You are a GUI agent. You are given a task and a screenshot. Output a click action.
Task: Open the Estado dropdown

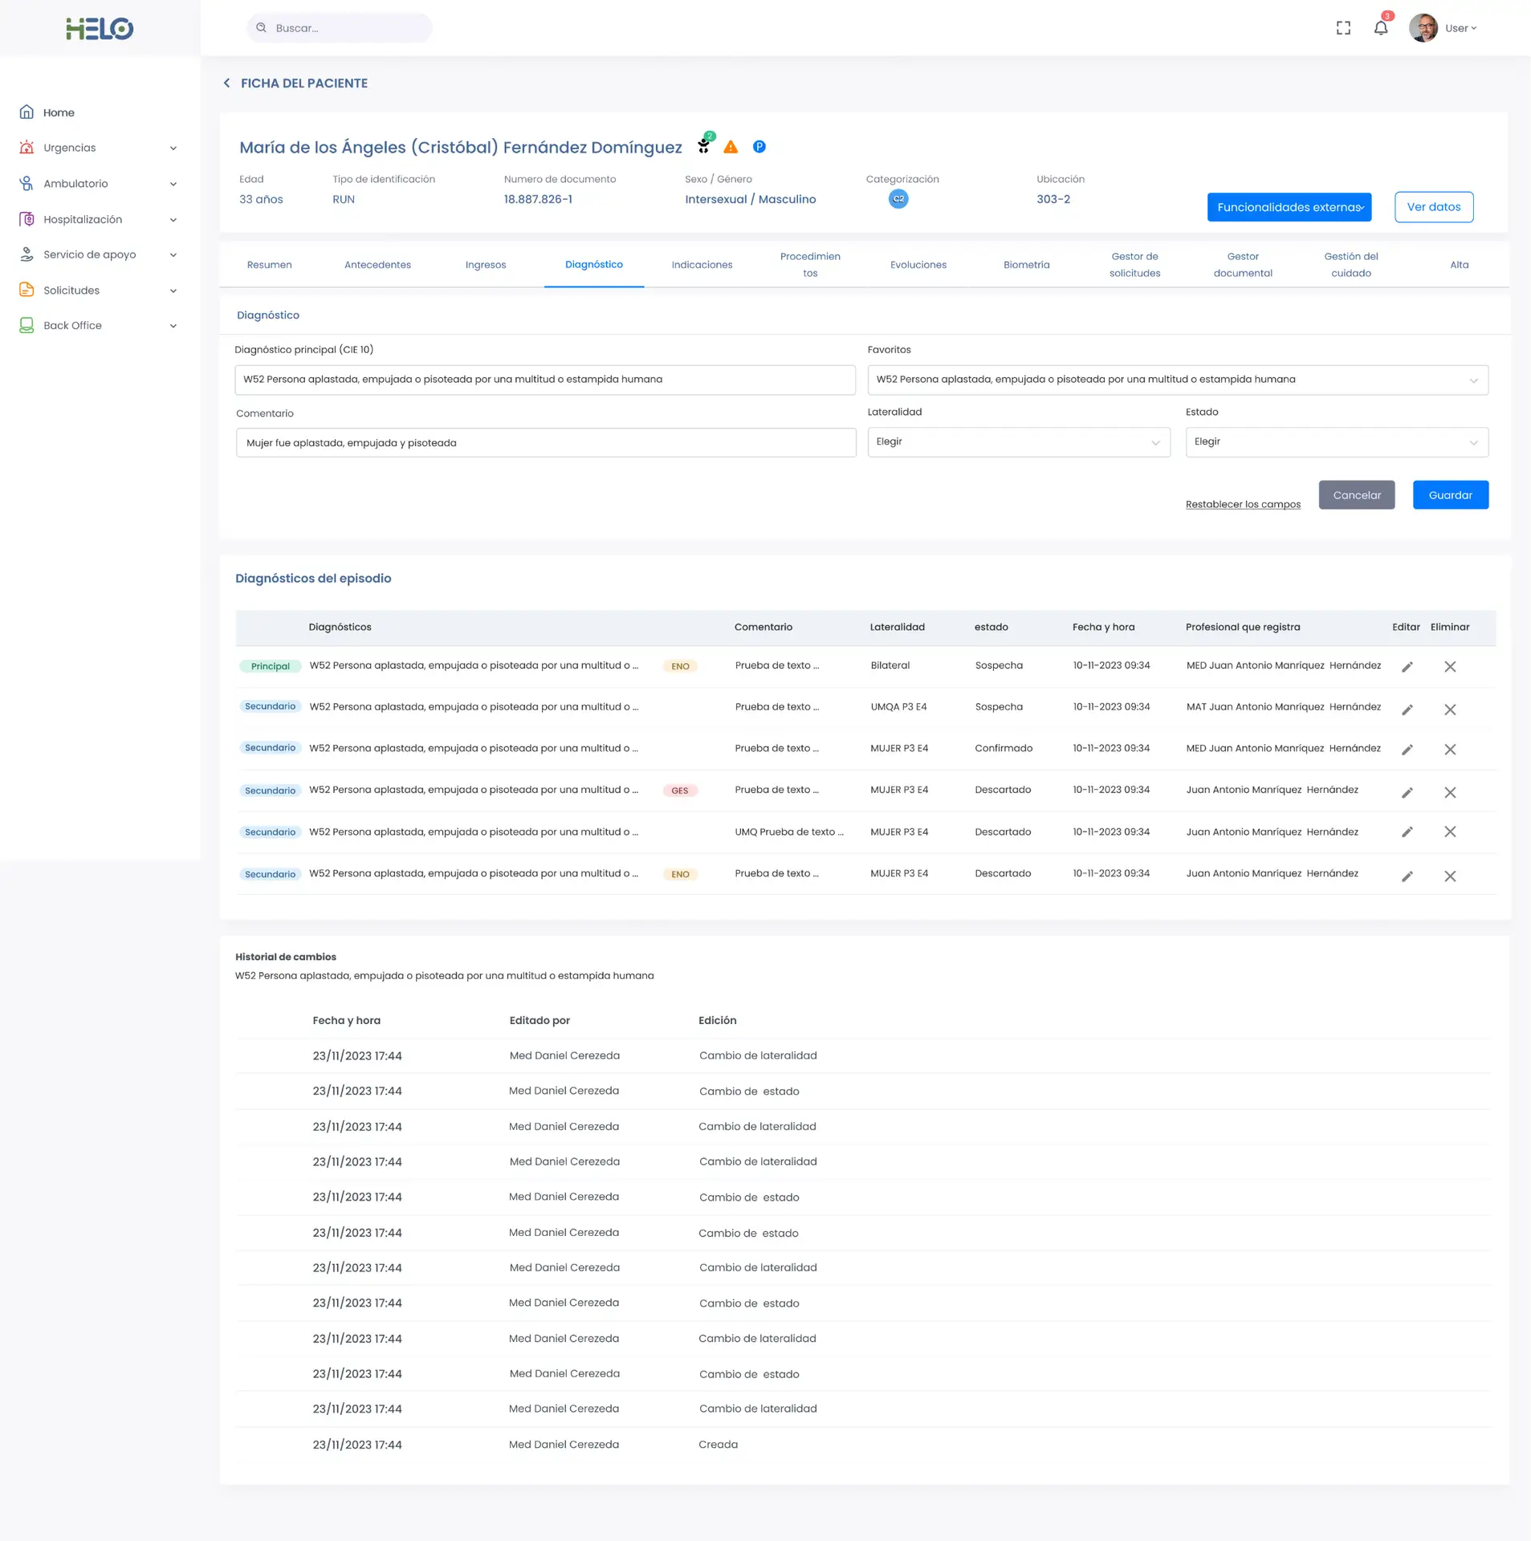[x=1336, y=442]
